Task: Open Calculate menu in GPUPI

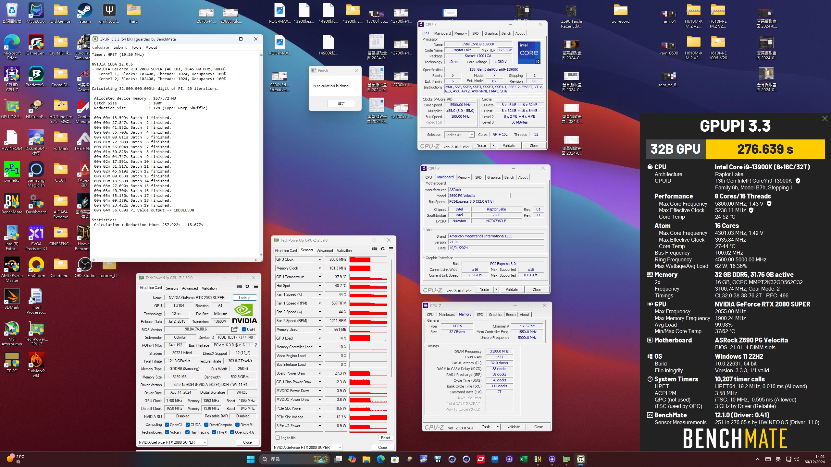Action: point(101,47)
